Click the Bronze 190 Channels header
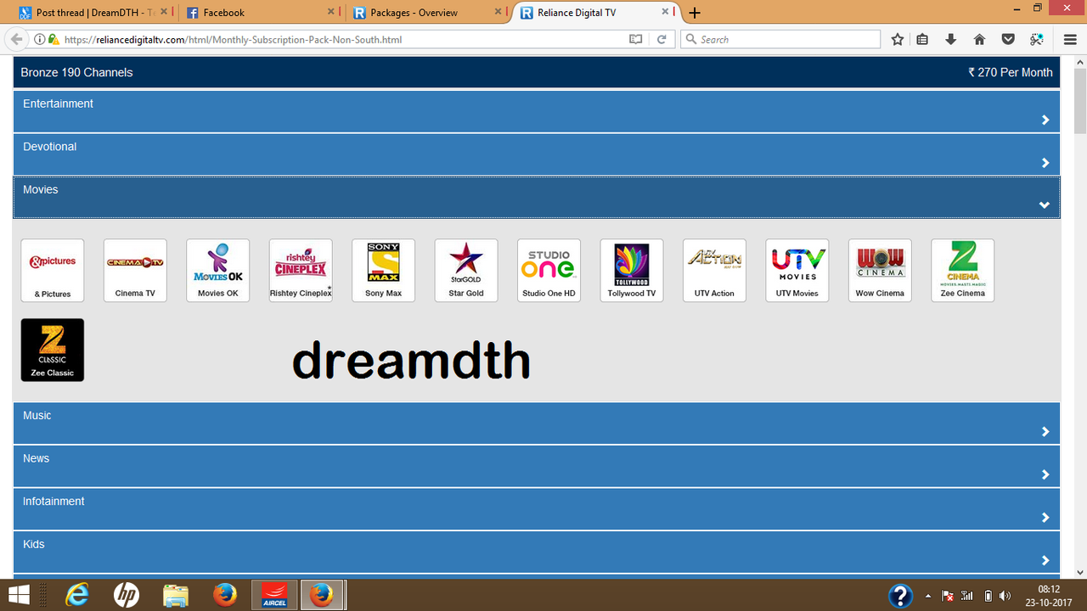The height and width of the screenshot is (611, 1087). click(x=76, y=72)
